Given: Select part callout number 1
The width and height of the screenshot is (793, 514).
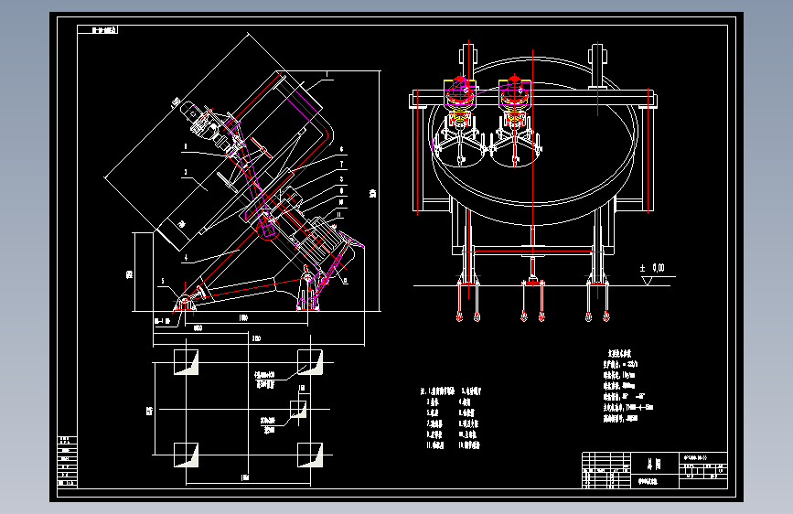Looking at the screenshot, I should [327, 74].
